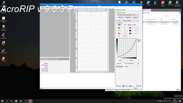Click the РУС language indicator in tray
The width and height of the screenshot is (183, 103).
(170, 101)
